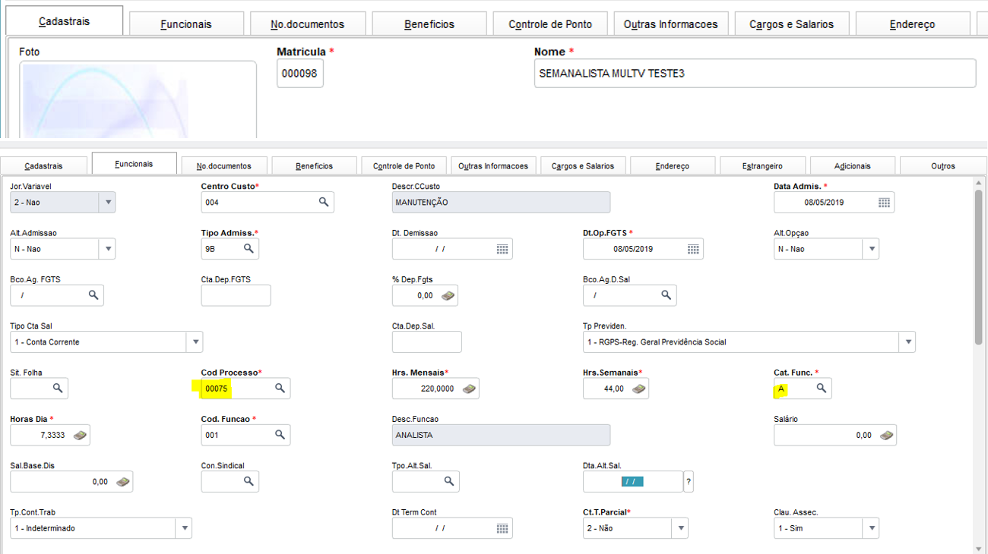
Task: Expand the Jor.Variavel dropdown
Action: pos(108,202)
